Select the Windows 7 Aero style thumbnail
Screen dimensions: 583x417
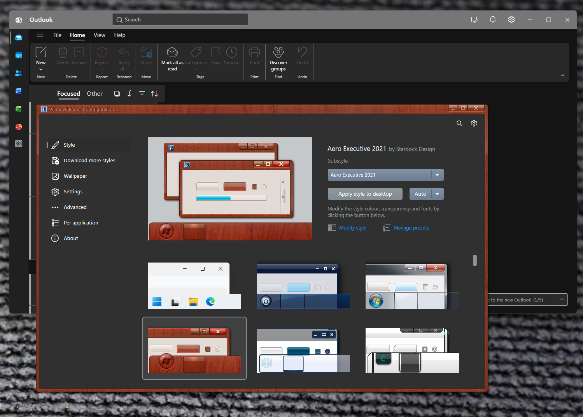[412, 286]
